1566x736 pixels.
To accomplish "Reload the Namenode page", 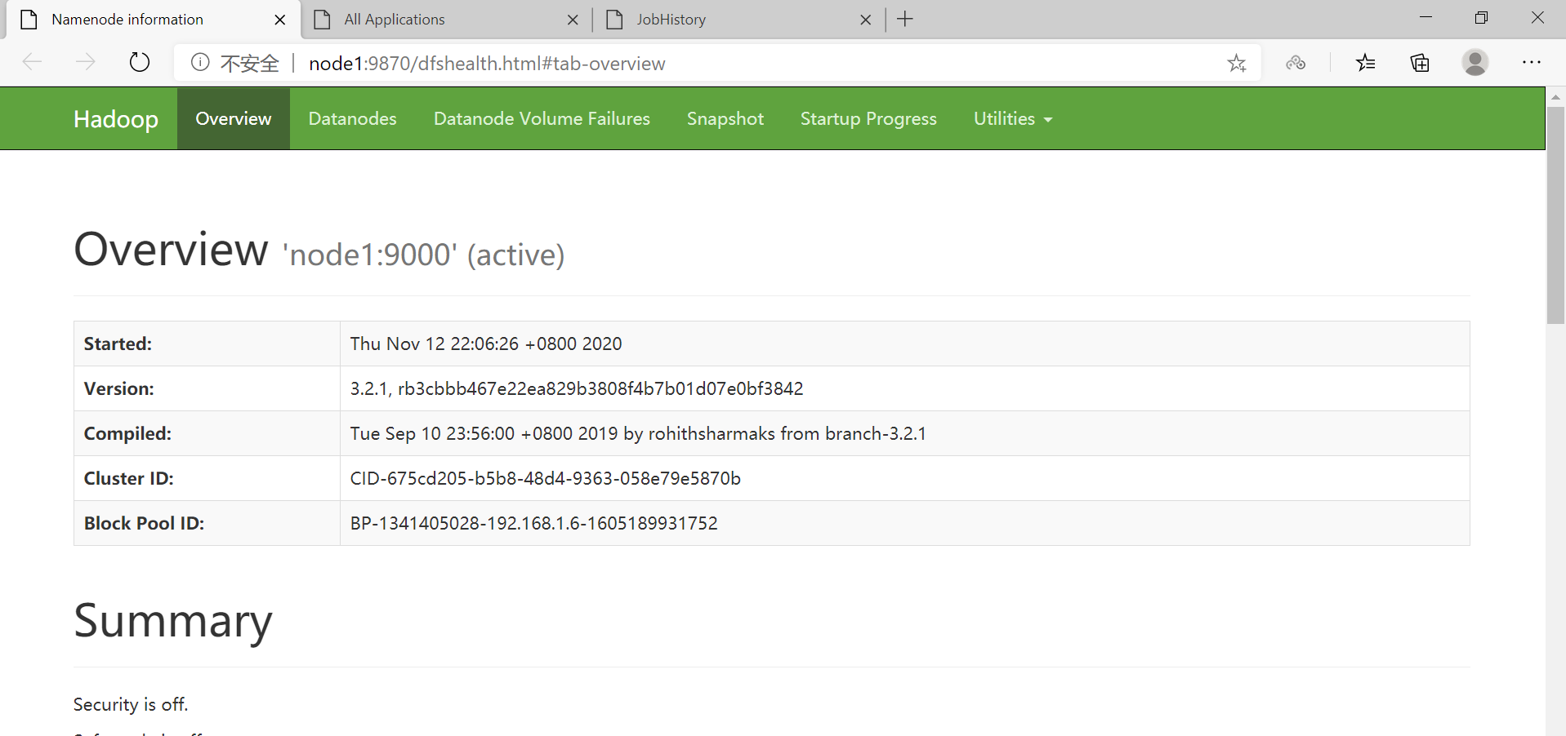I will (140, 62).
